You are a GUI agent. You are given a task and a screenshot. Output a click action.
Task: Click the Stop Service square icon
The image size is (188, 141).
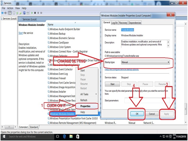coord(35,13)
